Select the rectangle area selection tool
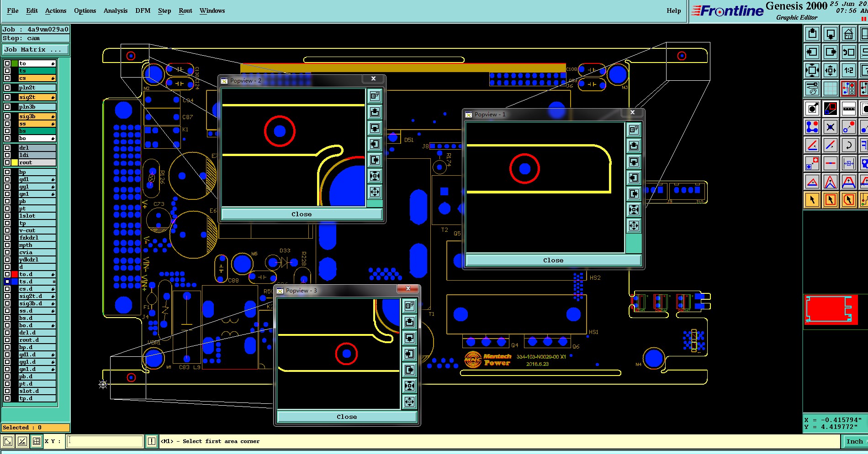Viewport: 868px width, 454px height. pos(831,200)
